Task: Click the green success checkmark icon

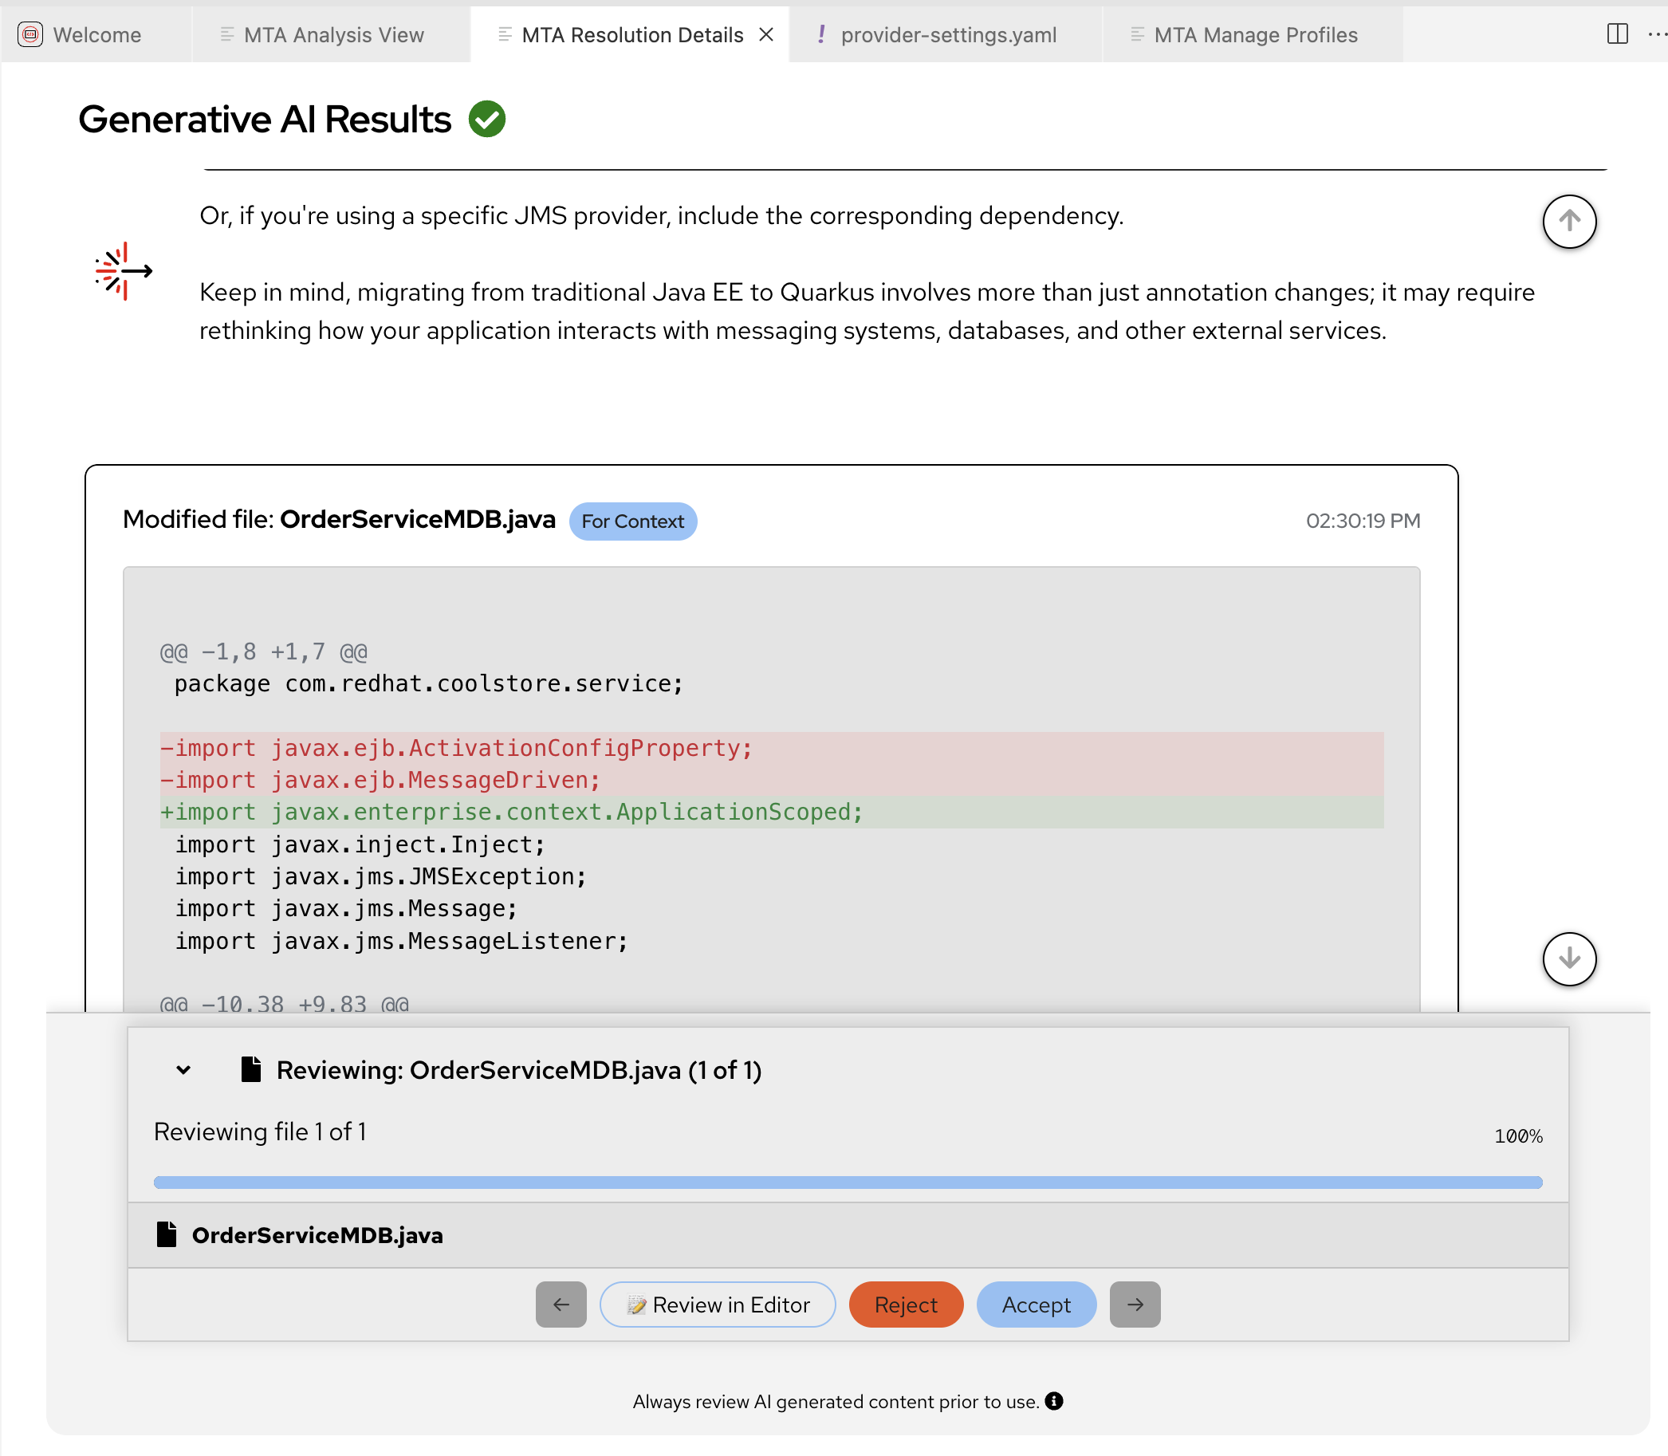Action: 486,120
